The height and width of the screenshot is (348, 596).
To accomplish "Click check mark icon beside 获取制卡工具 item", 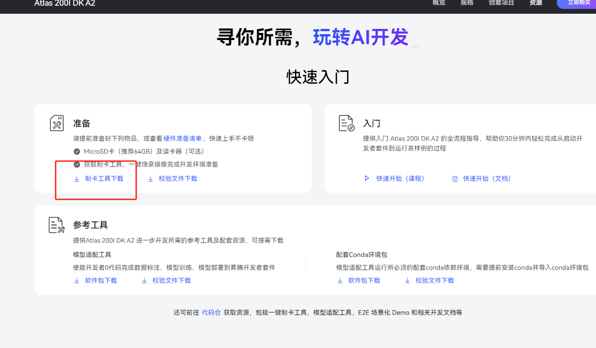I will pos(77,165).
